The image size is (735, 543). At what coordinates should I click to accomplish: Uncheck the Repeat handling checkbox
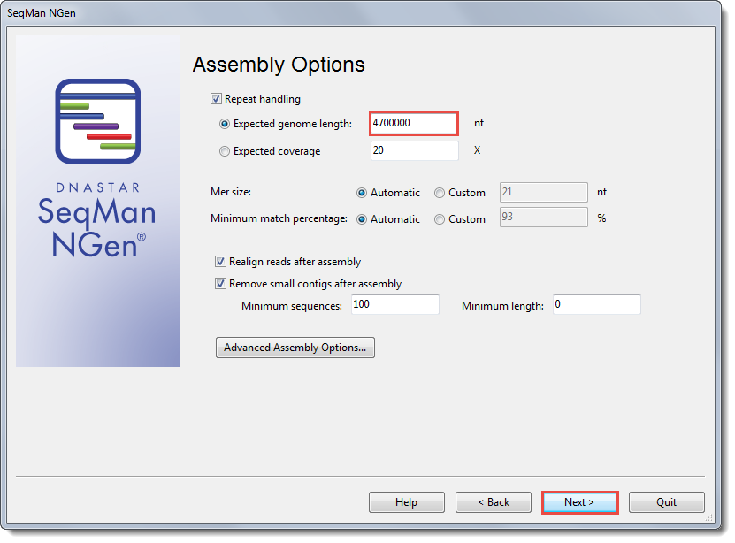pyautogui.click(x=216, y=99)
